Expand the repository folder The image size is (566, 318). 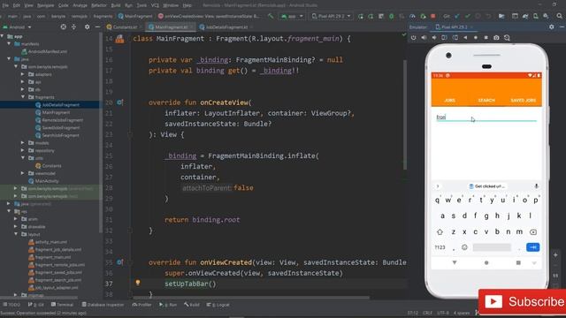(23, 150)
